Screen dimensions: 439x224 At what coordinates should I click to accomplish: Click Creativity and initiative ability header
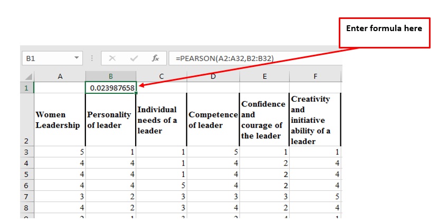coord(315,120)
